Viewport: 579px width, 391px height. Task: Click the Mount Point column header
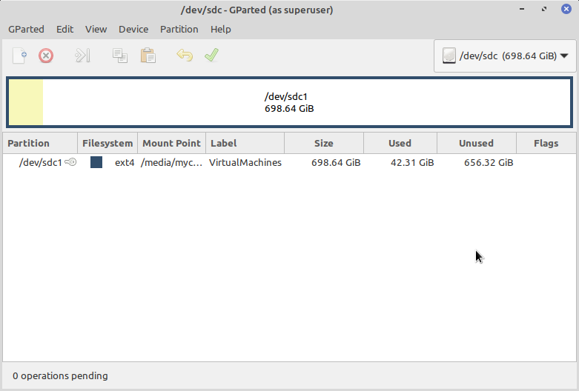(x=171, y=144)
